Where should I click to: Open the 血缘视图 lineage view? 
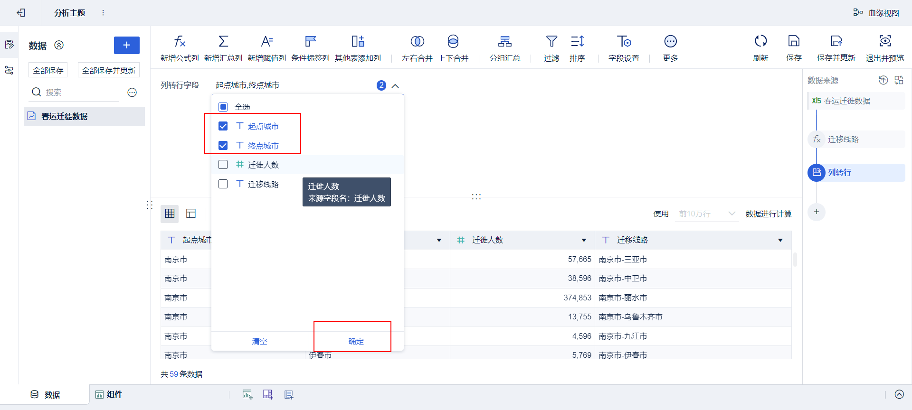click(x=876, y=13)
